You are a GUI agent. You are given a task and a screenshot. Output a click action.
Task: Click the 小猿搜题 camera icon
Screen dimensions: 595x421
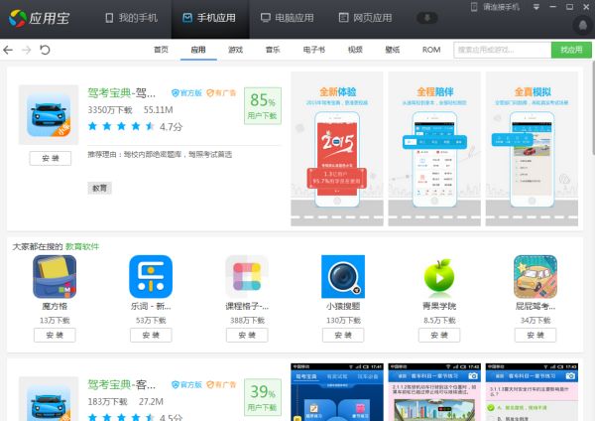click(x=343, y=277)
